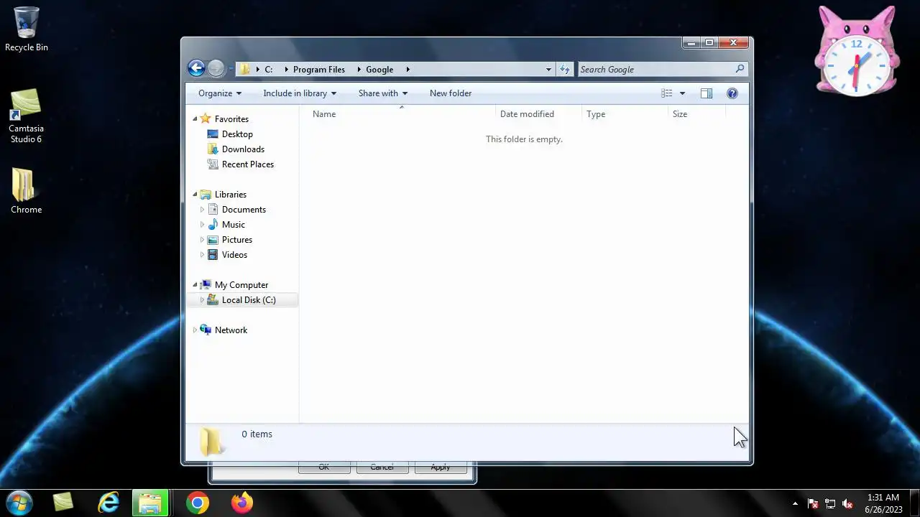Sort by the Name column

coord(401,114)
